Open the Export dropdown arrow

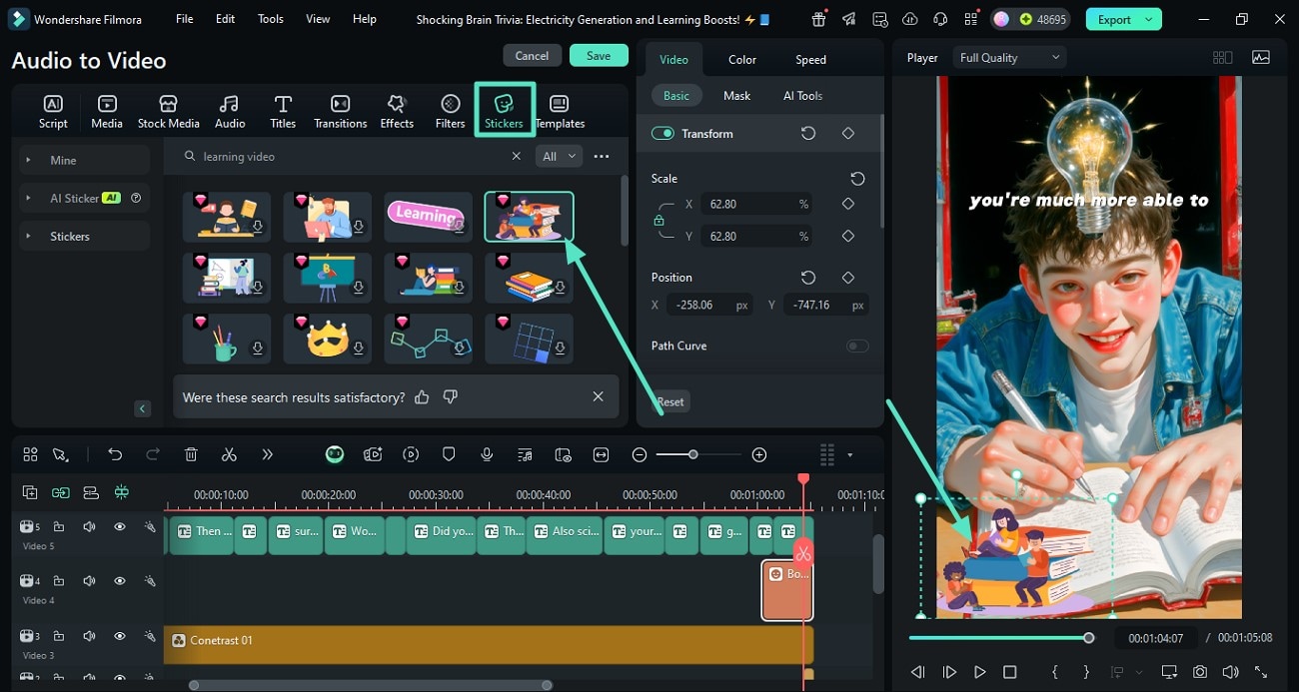click(1149, 19)
